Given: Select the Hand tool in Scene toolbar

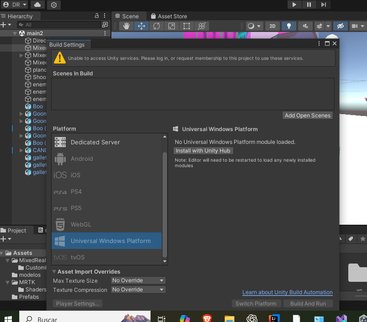Looking at the screenshot, I should pyautogui.click(x=126, y=26).
